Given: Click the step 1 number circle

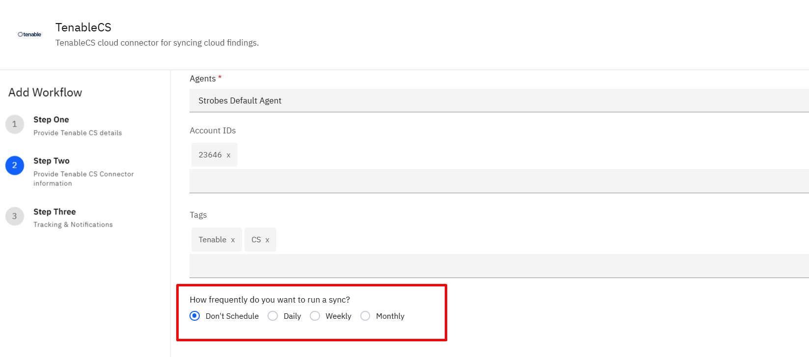Looking at the screenshot, I should (15, 124).
